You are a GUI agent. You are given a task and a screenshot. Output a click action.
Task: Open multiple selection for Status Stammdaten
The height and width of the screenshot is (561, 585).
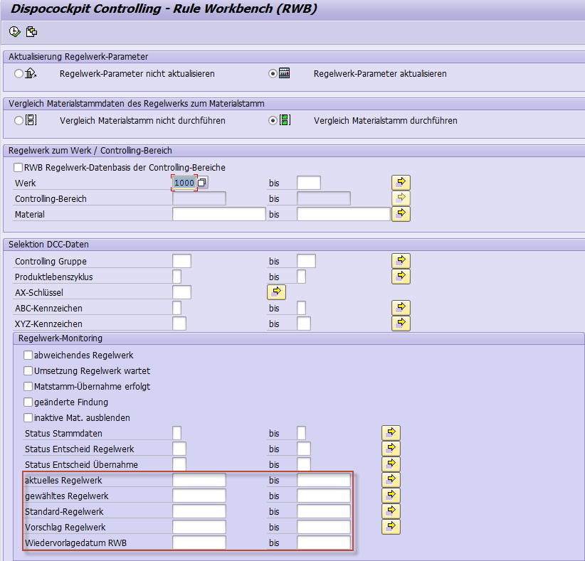tap(391, 433)
